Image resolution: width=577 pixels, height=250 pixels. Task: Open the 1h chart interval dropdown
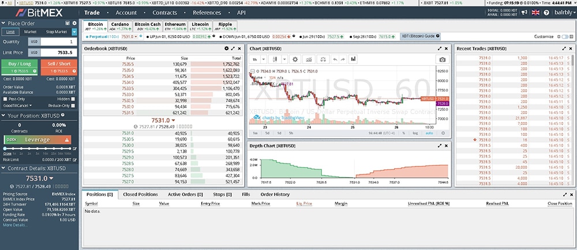coord(256,59)
